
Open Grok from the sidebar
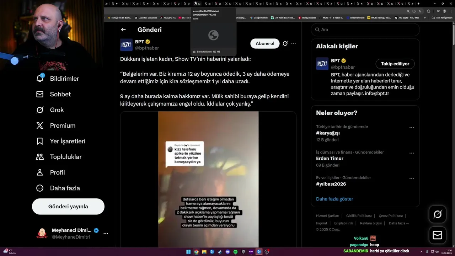pyautogui.click(x=50, y=110)
